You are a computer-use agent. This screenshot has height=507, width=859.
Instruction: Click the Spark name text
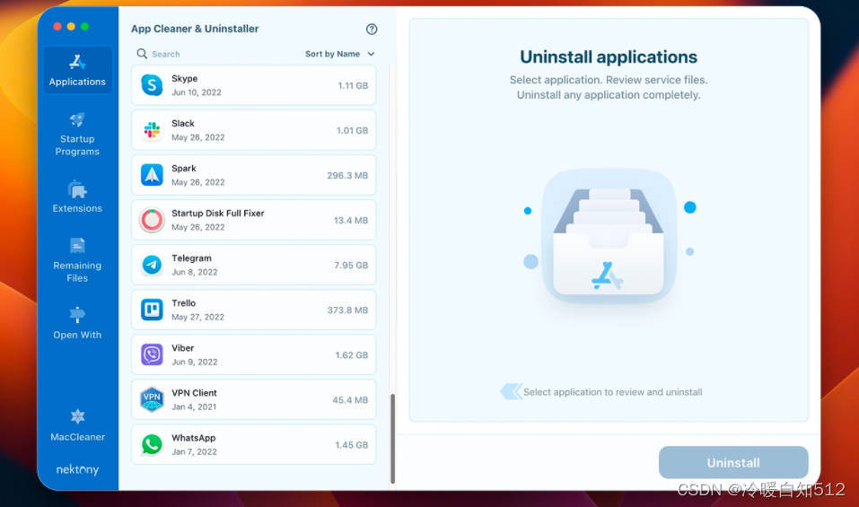click(x=183, y=168)
